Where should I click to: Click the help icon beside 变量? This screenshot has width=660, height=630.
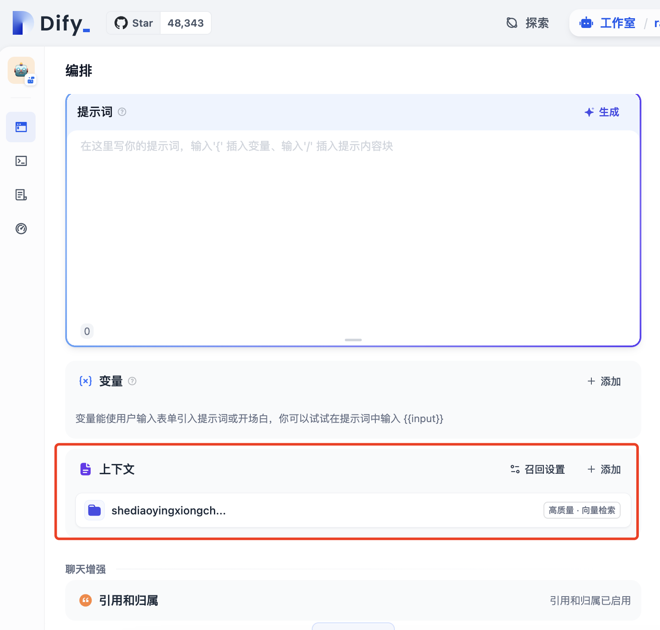click(x=132, y=381)
